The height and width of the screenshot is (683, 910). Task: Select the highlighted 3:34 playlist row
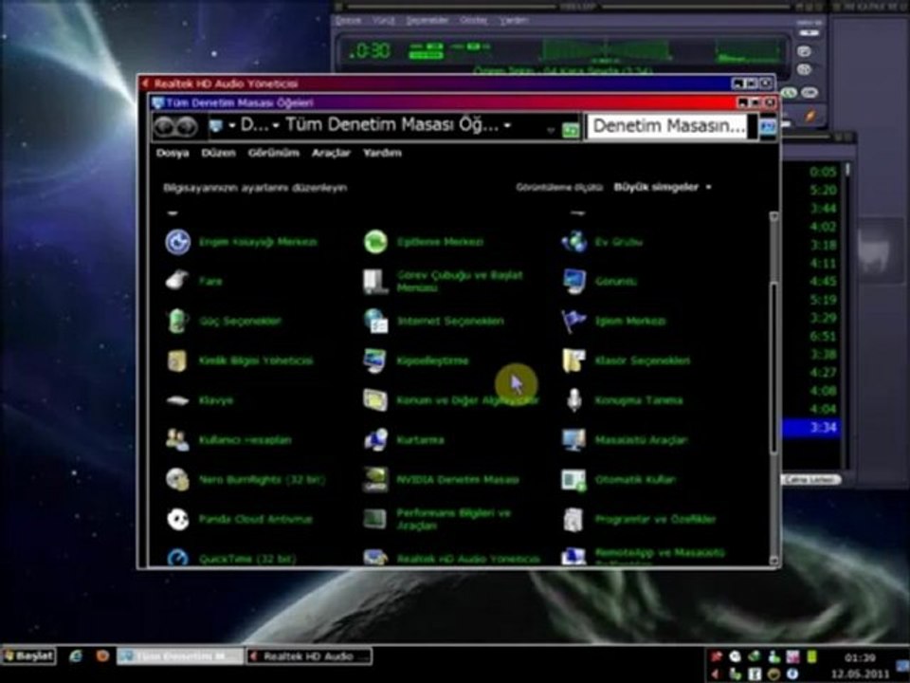tap(810, 428)
